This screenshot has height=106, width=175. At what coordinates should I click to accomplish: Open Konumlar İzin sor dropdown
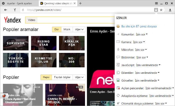coord(142,34)
